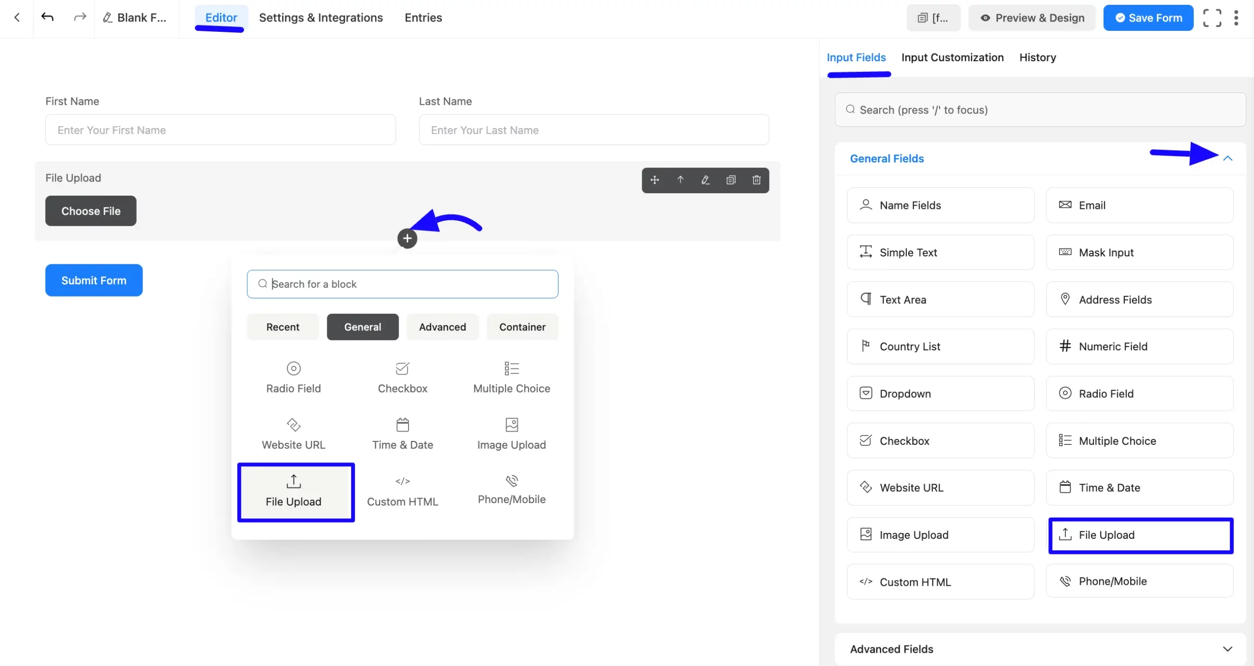Expand the Advanced Fields section
Screen dimensions: 1254x666
pos(1227,649)
